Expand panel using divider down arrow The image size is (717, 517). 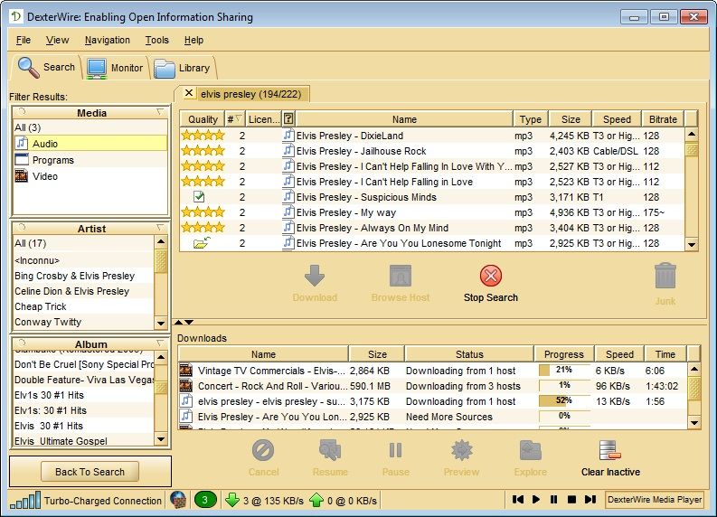click(189, 323)
